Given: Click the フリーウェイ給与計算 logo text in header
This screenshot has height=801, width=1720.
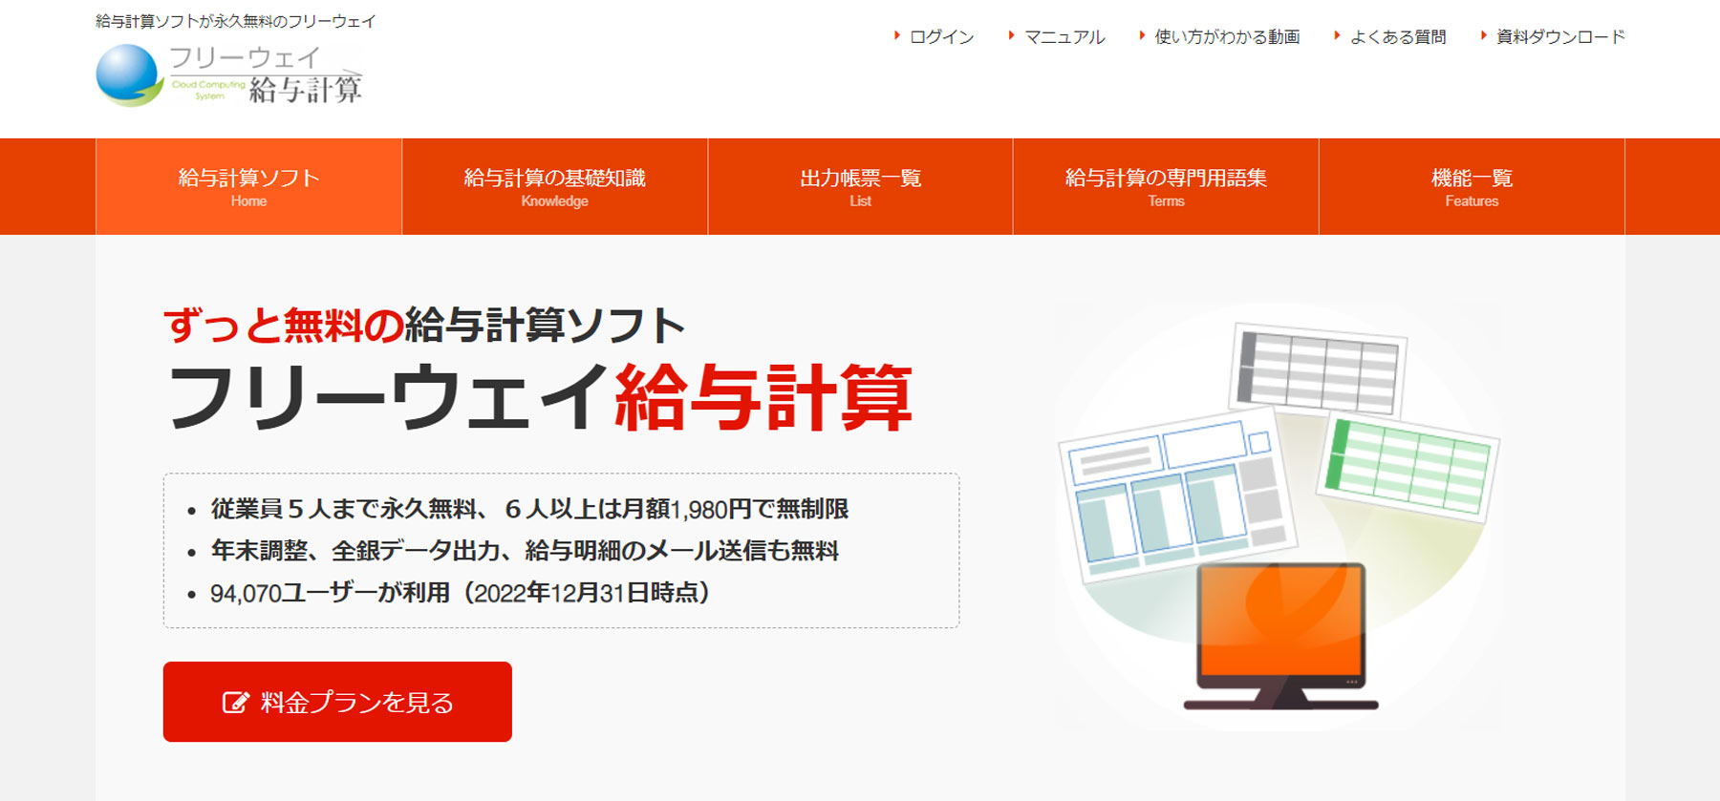Looking at the screenshot, I should pos(266,74).
